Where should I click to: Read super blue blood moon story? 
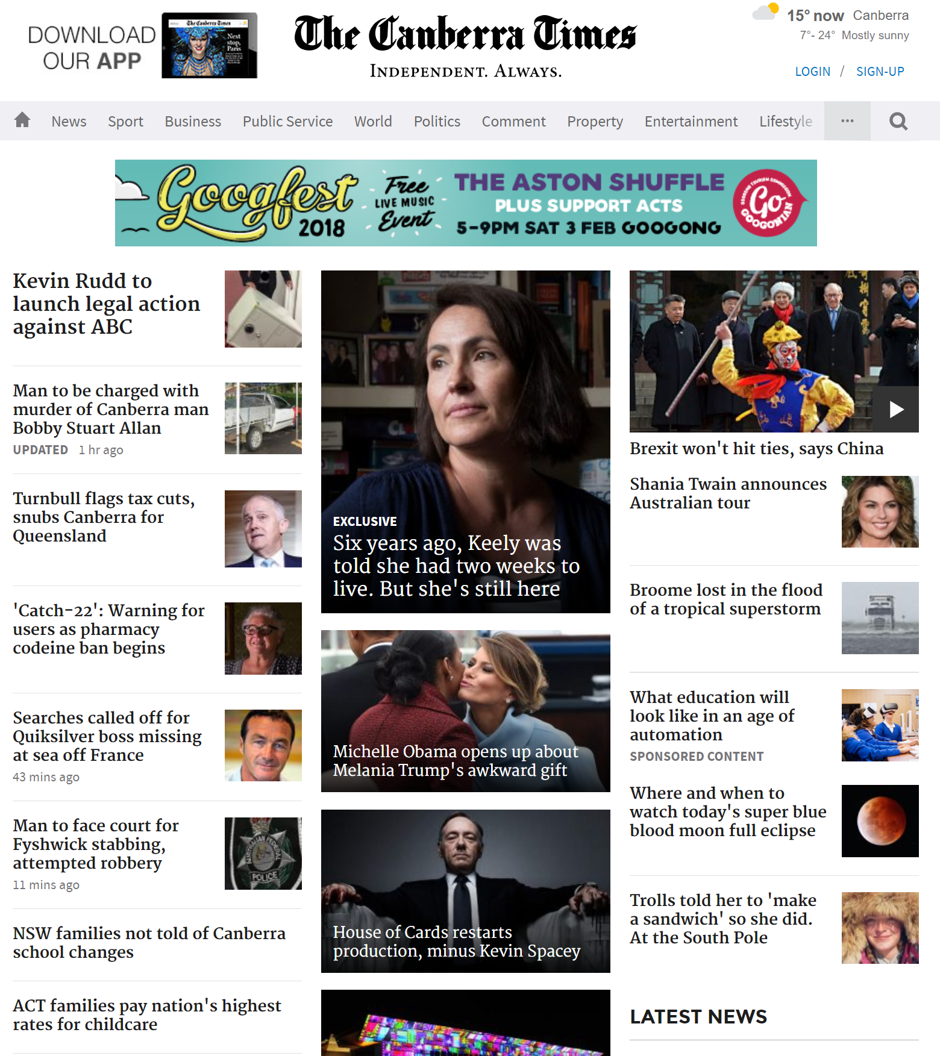pyautogui.click(x=728, y=811)
